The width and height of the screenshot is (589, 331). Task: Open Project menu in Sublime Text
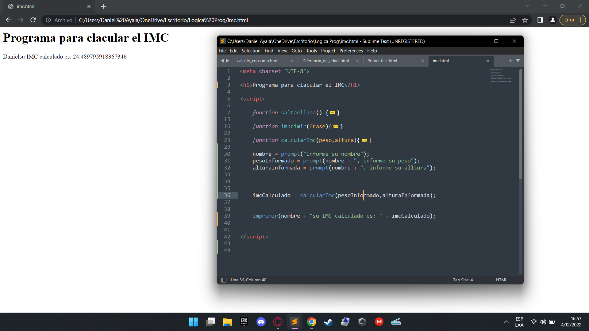point(328,51)
